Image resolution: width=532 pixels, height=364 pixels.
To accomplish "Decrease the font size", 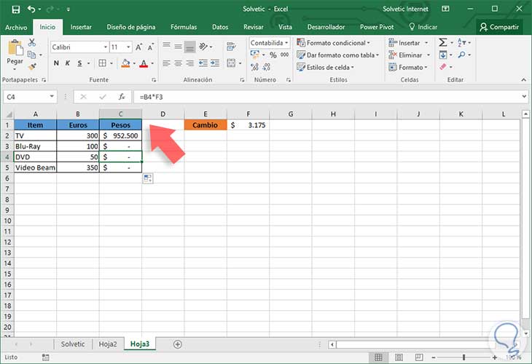I will point(151,47).
